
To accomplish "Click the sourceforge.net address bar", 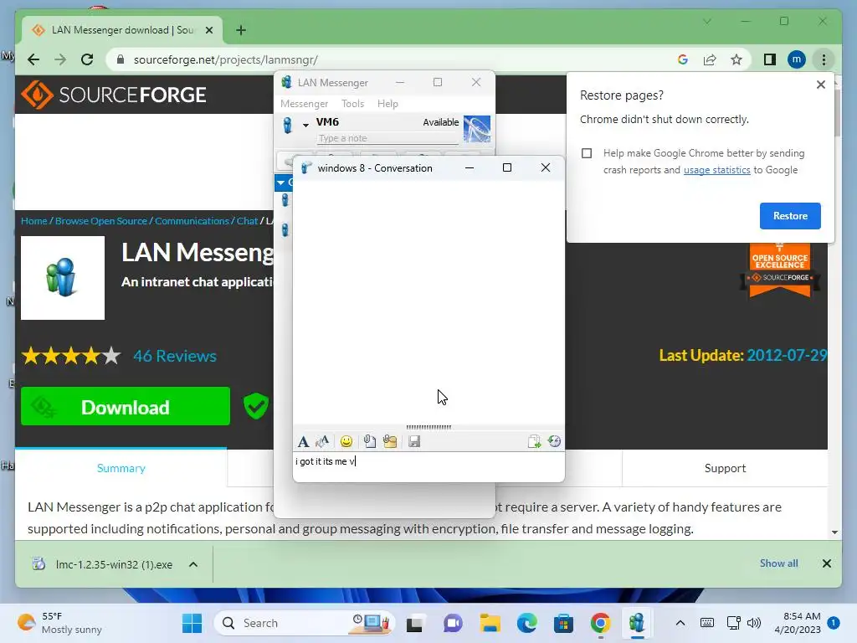I will pos(382,59).
